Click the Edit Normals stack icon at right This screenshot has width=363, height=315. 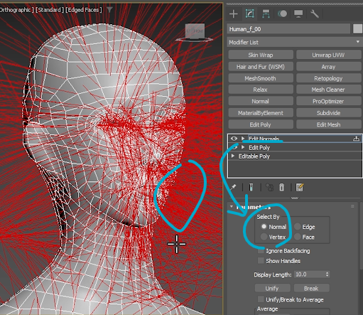pos(356,139)
